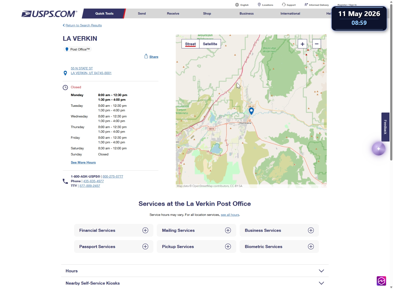
Task: Expand Mailing Services
Action: click(196, 230)
